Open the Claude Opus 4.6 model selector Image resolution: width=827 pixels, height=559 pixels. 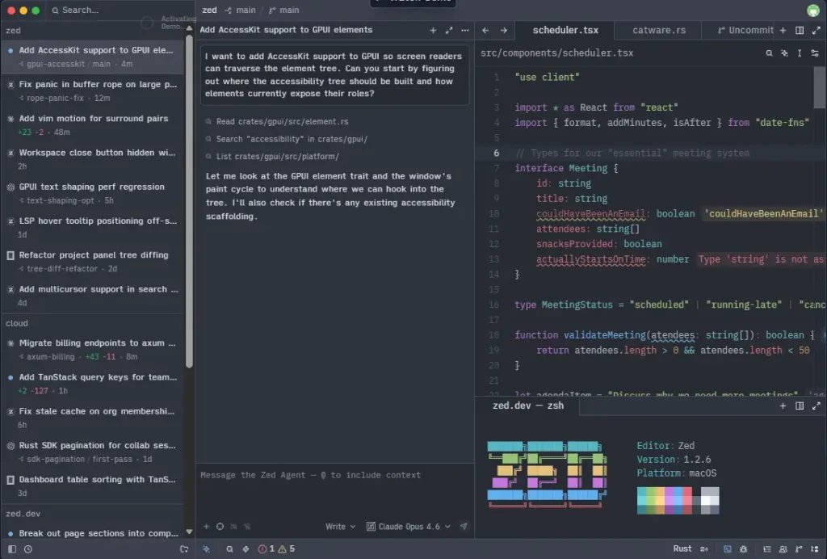pos(409,527)
